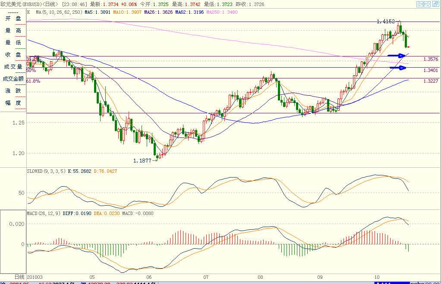Click the 欧元美元(EURUSD) chart title
The width and height of the screenshot is (441, 284).
(x=21, y=4)
